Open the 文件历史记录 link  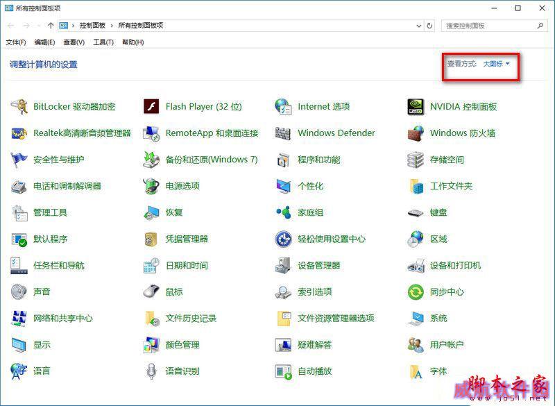point(191,319)
